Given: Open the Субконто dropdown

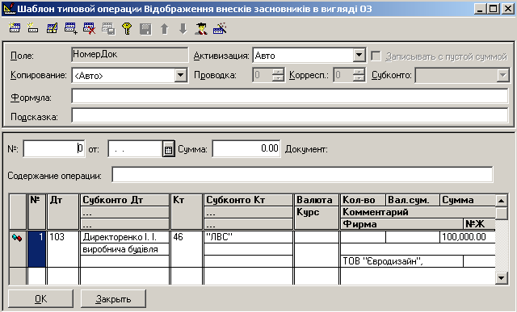Looking at the screenshot, I should point(502,75).
